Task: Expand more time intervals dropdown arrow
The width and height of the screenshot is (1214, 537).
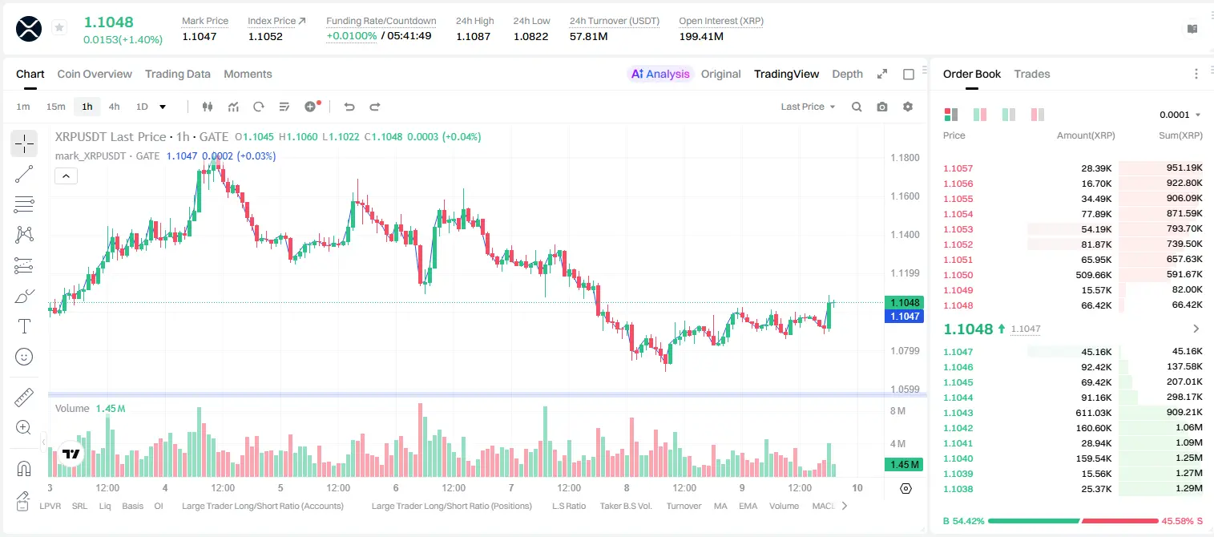Action: [163, 107]
